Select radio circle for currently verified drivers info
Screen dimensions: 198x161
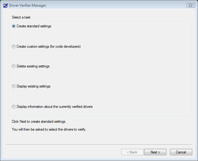(x=14, y=107)
